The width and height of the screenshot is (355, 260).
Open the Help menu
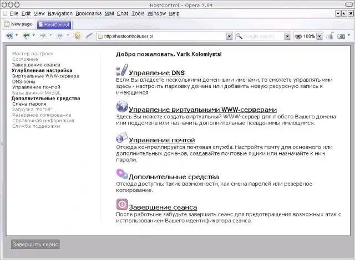pyautogui.click(x=174, y=13)
